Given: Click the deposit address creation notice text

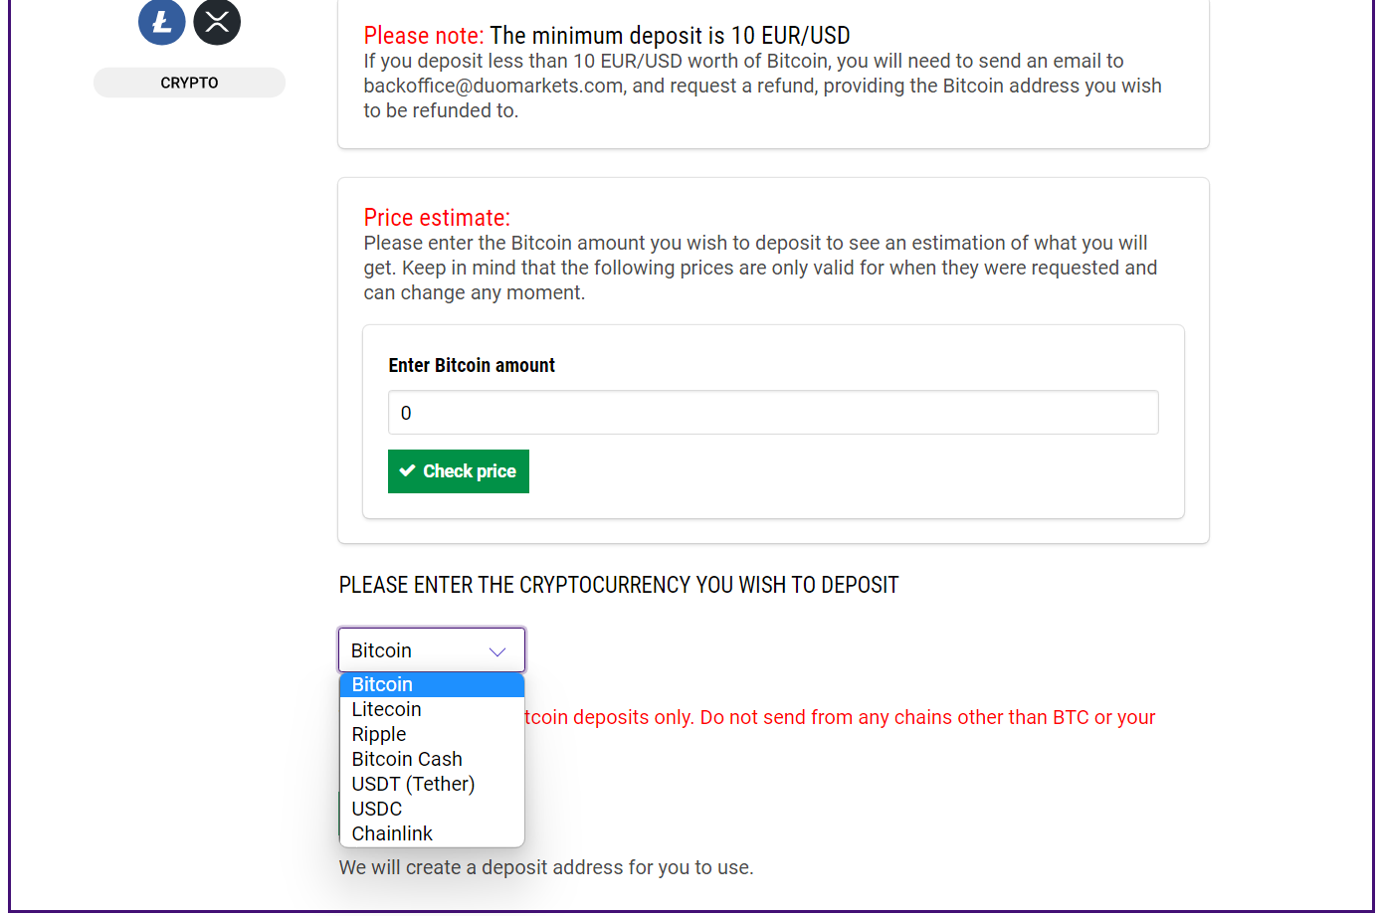Looking at the screenshot, I should (x=546, y=867).
